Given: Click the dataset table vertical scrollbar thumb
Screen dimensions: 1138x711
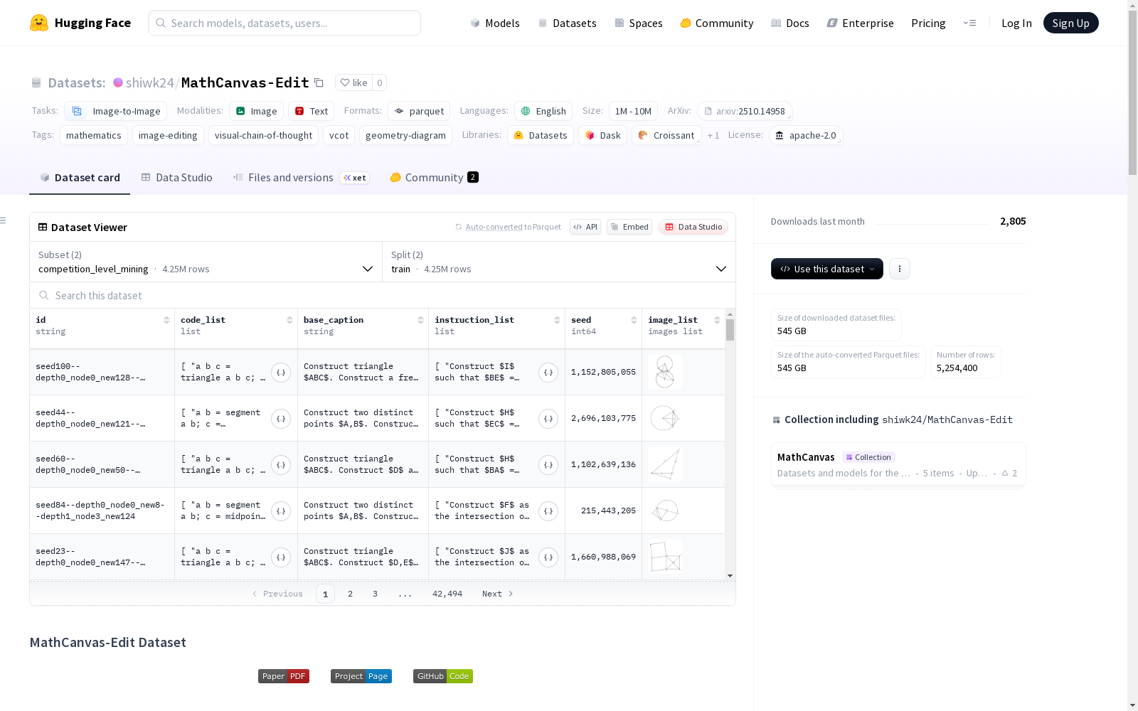Looking at the screenshot, I should tap(730, 330).
